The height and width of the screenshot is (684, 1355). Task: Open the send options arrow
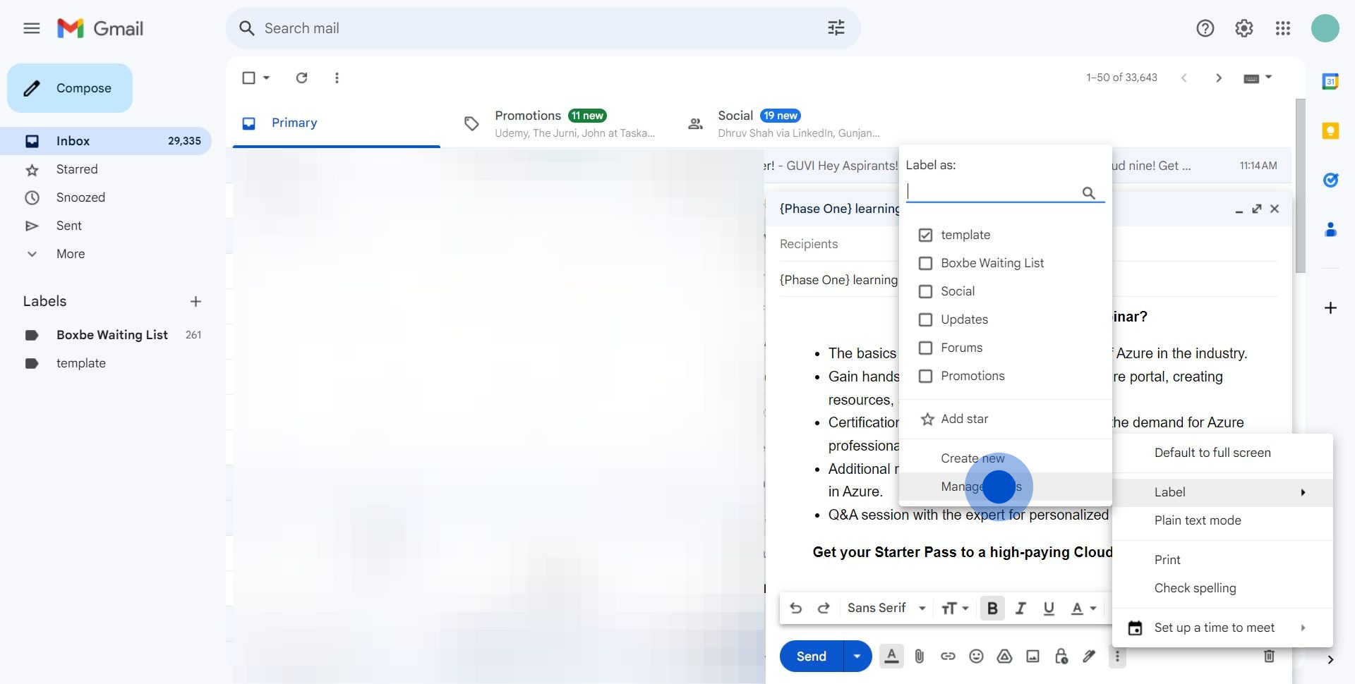pyautogui.click(x=857, y=656)
